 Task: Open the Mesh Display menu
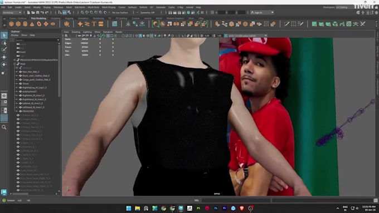point(109,7)
